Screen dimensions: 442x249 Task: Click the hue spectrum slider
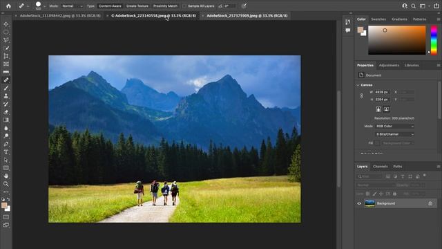[434, 40]
